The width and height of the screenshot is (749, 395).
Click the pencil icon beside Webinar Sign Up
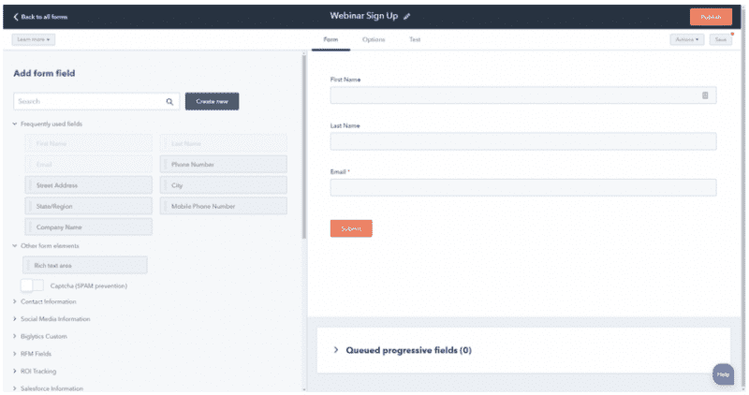[x=407, y=17]
